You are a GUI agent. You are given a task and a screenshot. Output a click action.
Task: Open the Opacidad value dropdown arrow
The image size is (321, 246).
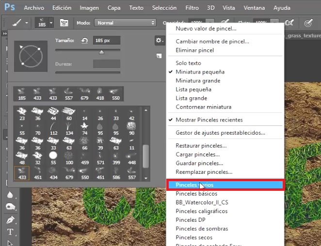[x=210, y=21]
